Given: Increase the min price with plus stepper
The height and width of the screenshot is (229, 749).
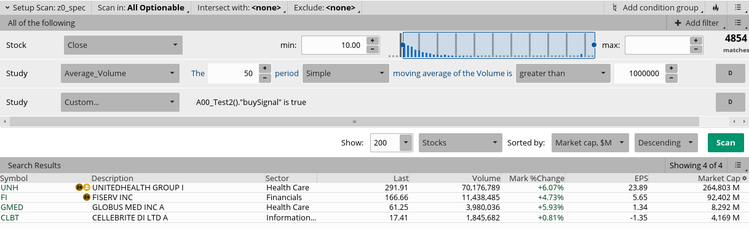Looking at the screenshot, I should coord(372,41).
